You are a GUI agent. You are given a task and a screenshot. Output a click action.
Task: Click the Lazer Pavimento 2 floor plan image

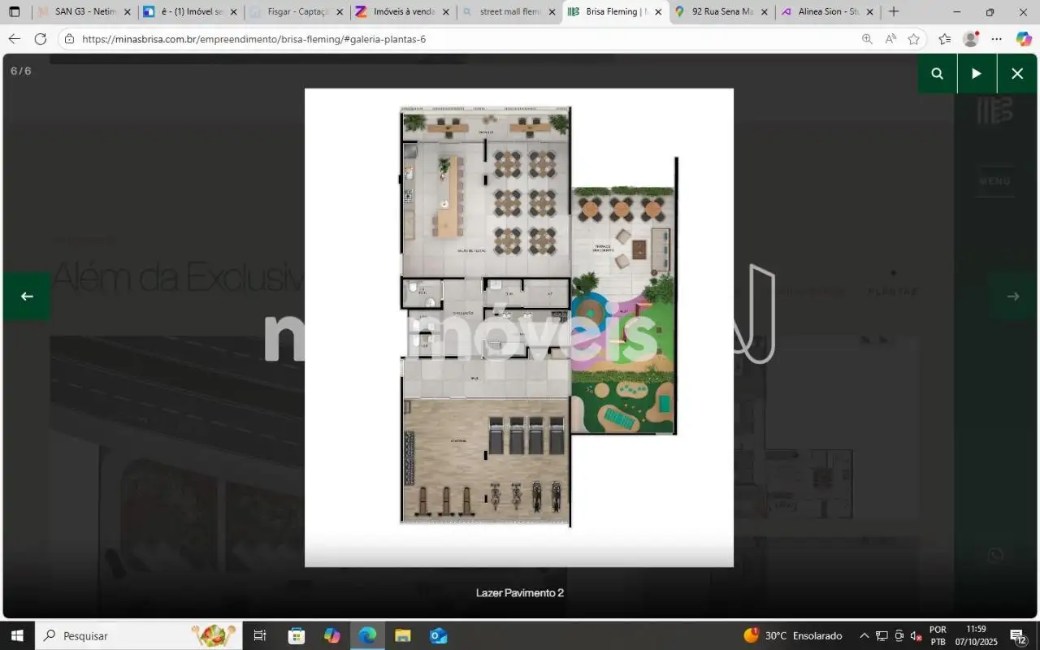click(x=518, y=327)
